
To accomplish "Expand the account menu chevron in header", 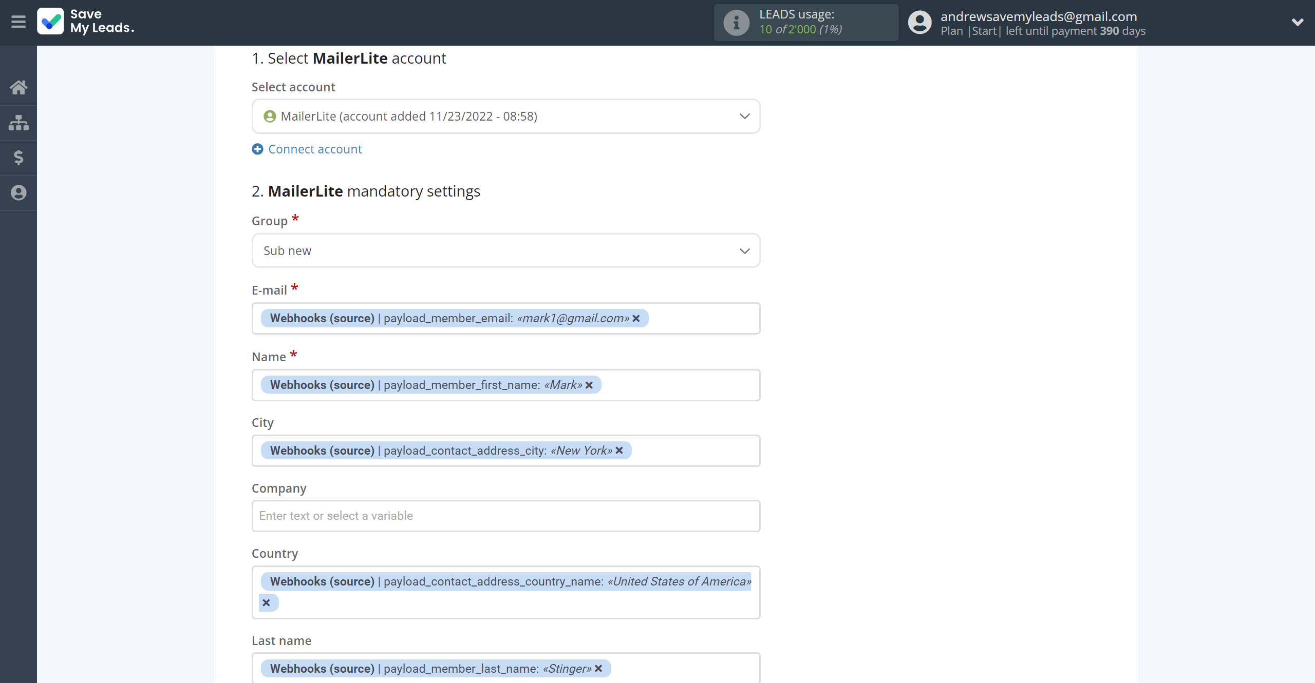I will [x=1298, y=22].
